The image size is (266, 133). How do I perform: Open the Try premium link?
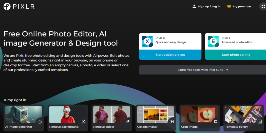pos(242,6)
